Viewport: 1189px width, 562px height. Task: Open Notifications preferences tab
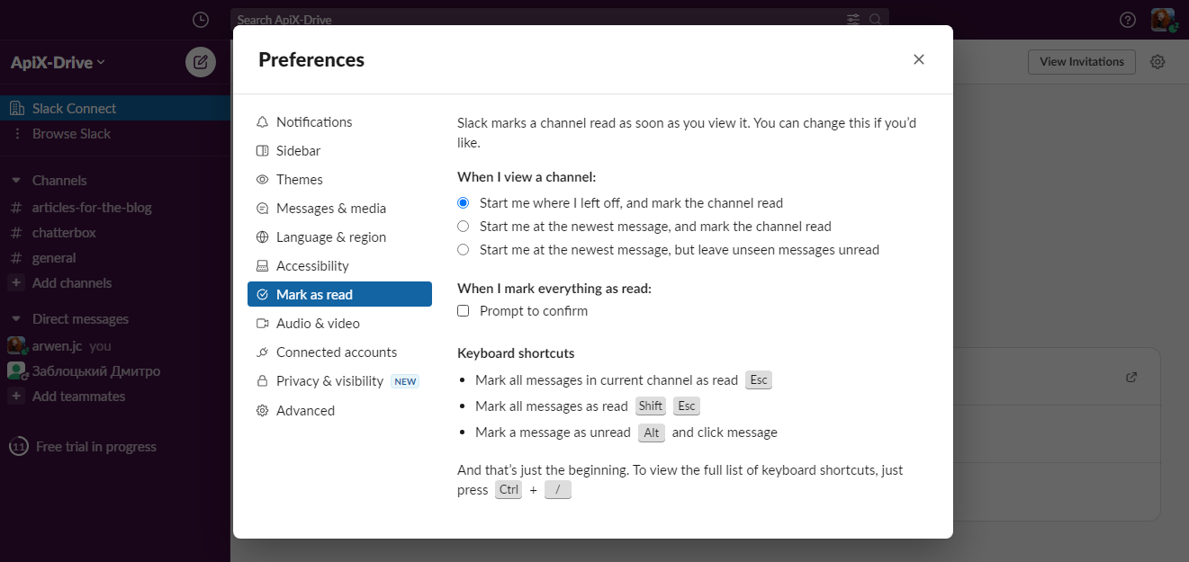tap(339, 121)
